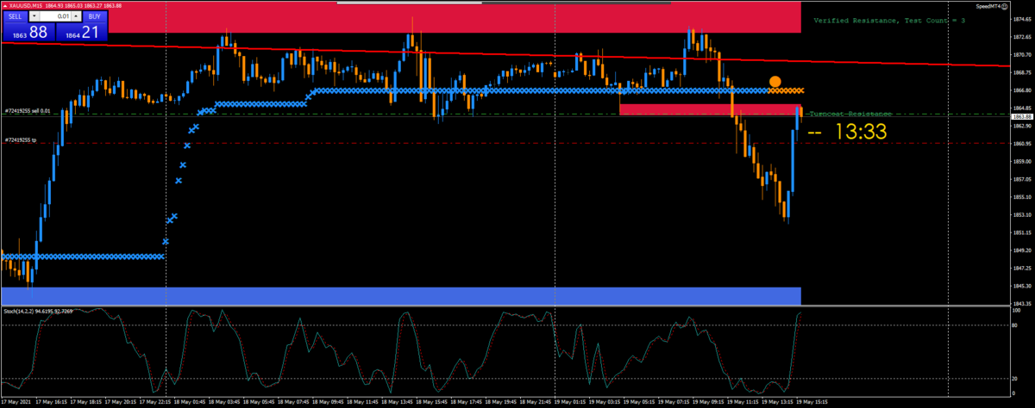Click the BUY one-click trading button
The image size is (1035, 408).
pos(94,16)
